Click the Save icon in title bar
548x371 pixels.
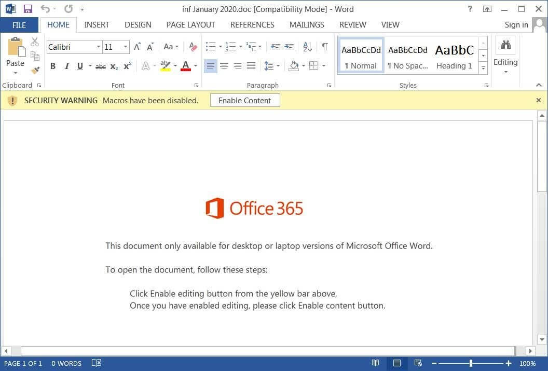click(x=28, y=9)
